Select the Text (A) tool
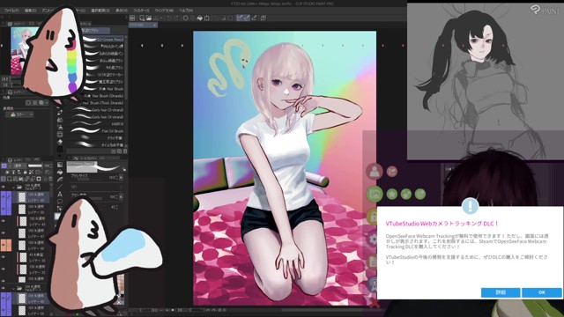The height and width of the screenshot is (317, 564). tap(60, 194)
